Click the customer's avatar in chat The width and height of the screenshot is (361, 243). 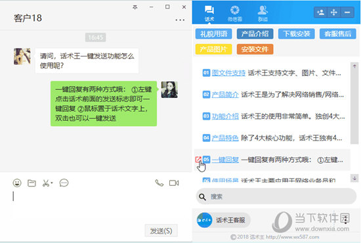coord(22,56)
